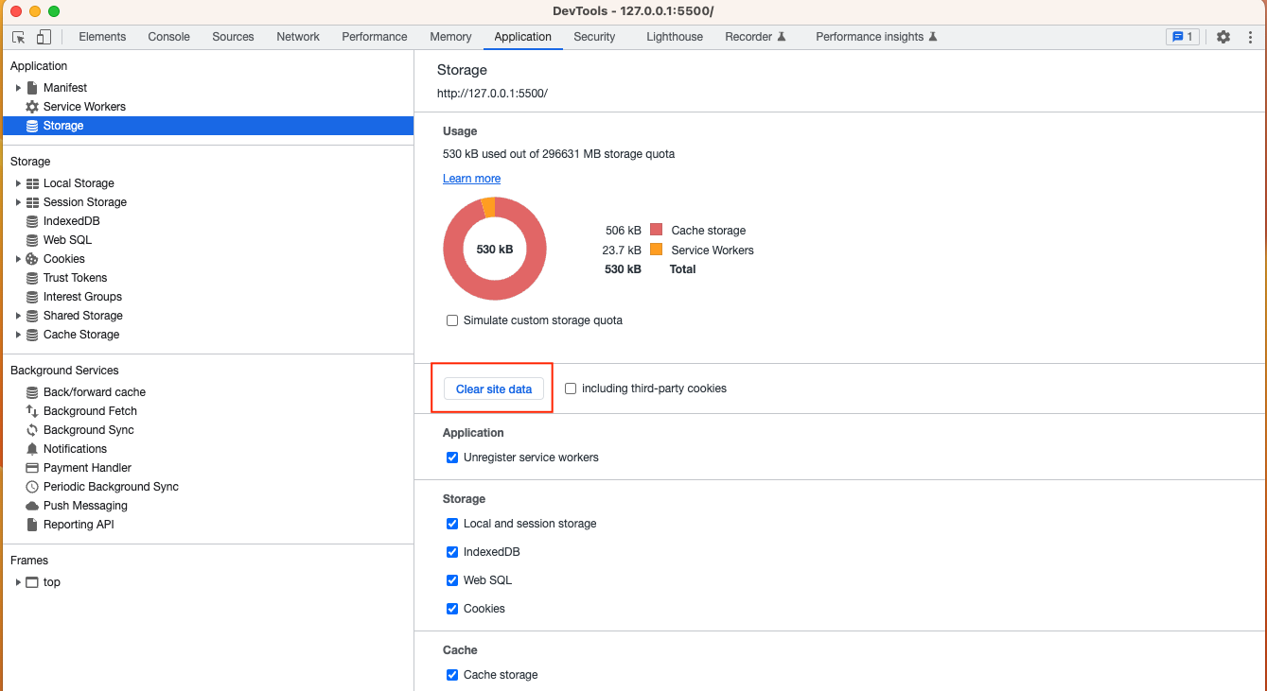
Task: Open the three-dot customize menu
Action: coord(1250,37)
